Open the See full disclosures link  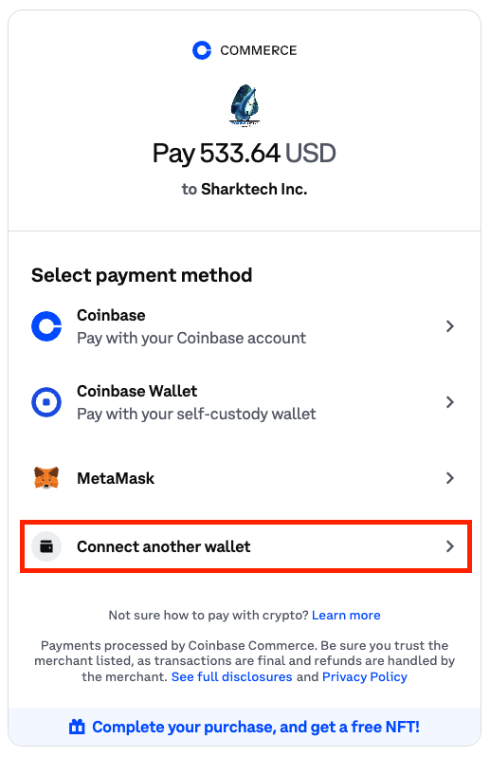tap(232, 677)
